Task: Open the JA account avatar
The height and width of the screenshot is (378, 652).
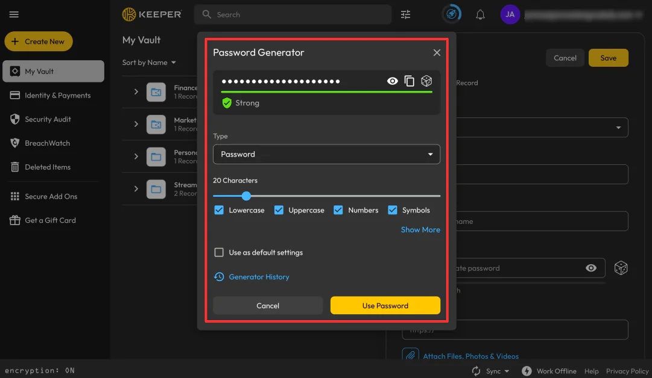Action: click(x=510, y=14)
